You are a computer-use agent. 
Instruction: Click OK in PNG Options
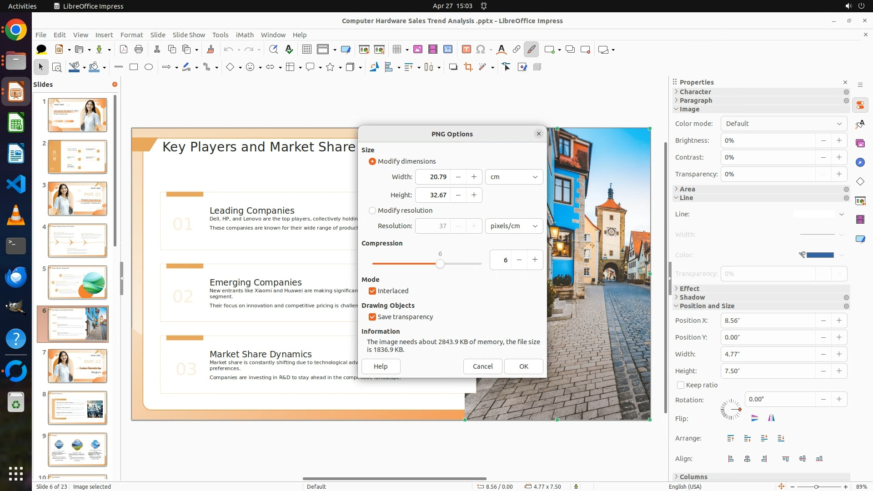click(523, 366)
